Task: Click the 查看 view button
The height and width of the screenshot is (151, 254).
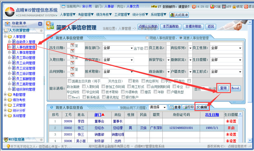Action: [x=175, y=107]
